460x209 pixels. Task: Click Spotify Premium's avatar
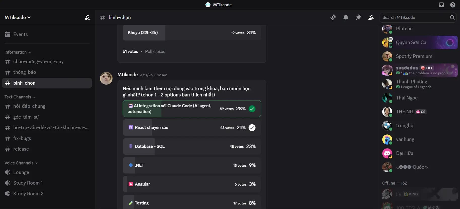(x=387, y=56)
